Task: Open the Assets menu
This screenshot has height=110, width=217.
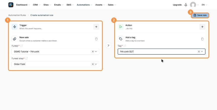Action: click(100, 5)
